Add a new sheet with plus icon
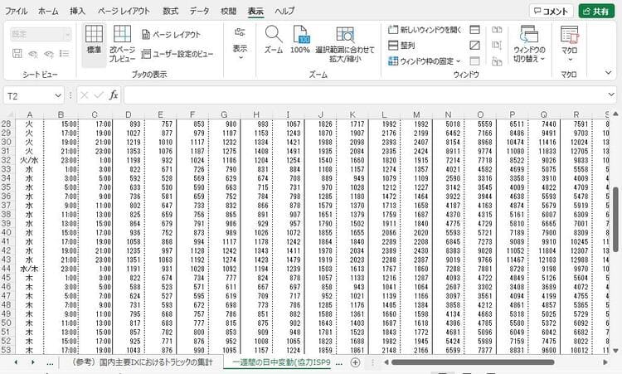The height and width of the screenshot is (374, 622). coord(356,362)
